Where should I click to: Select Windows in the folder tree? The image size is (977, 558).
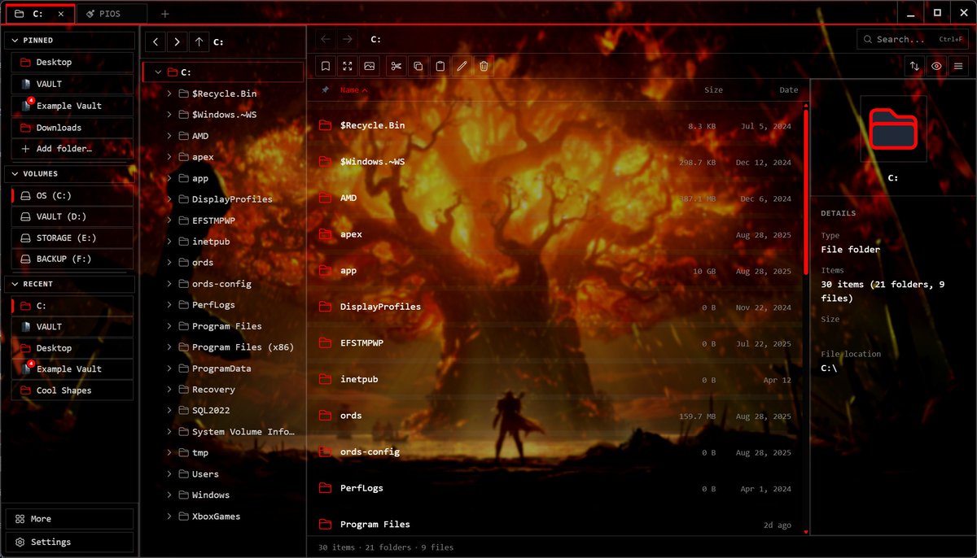click(211, 495)
